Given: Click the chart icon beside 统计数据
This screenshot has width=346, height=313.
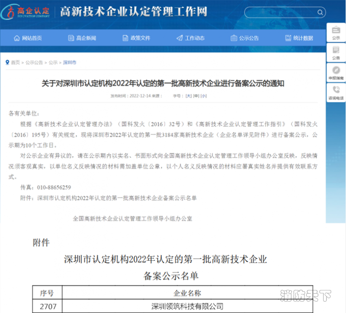Looking at the screenshot, I should pos(288,38).
